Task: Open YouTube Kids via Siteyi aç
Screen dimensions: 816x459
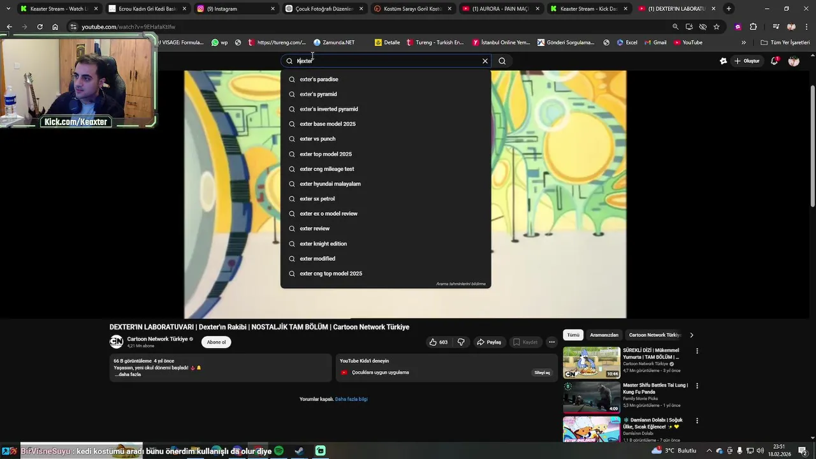Action: (x=542, y=372)
